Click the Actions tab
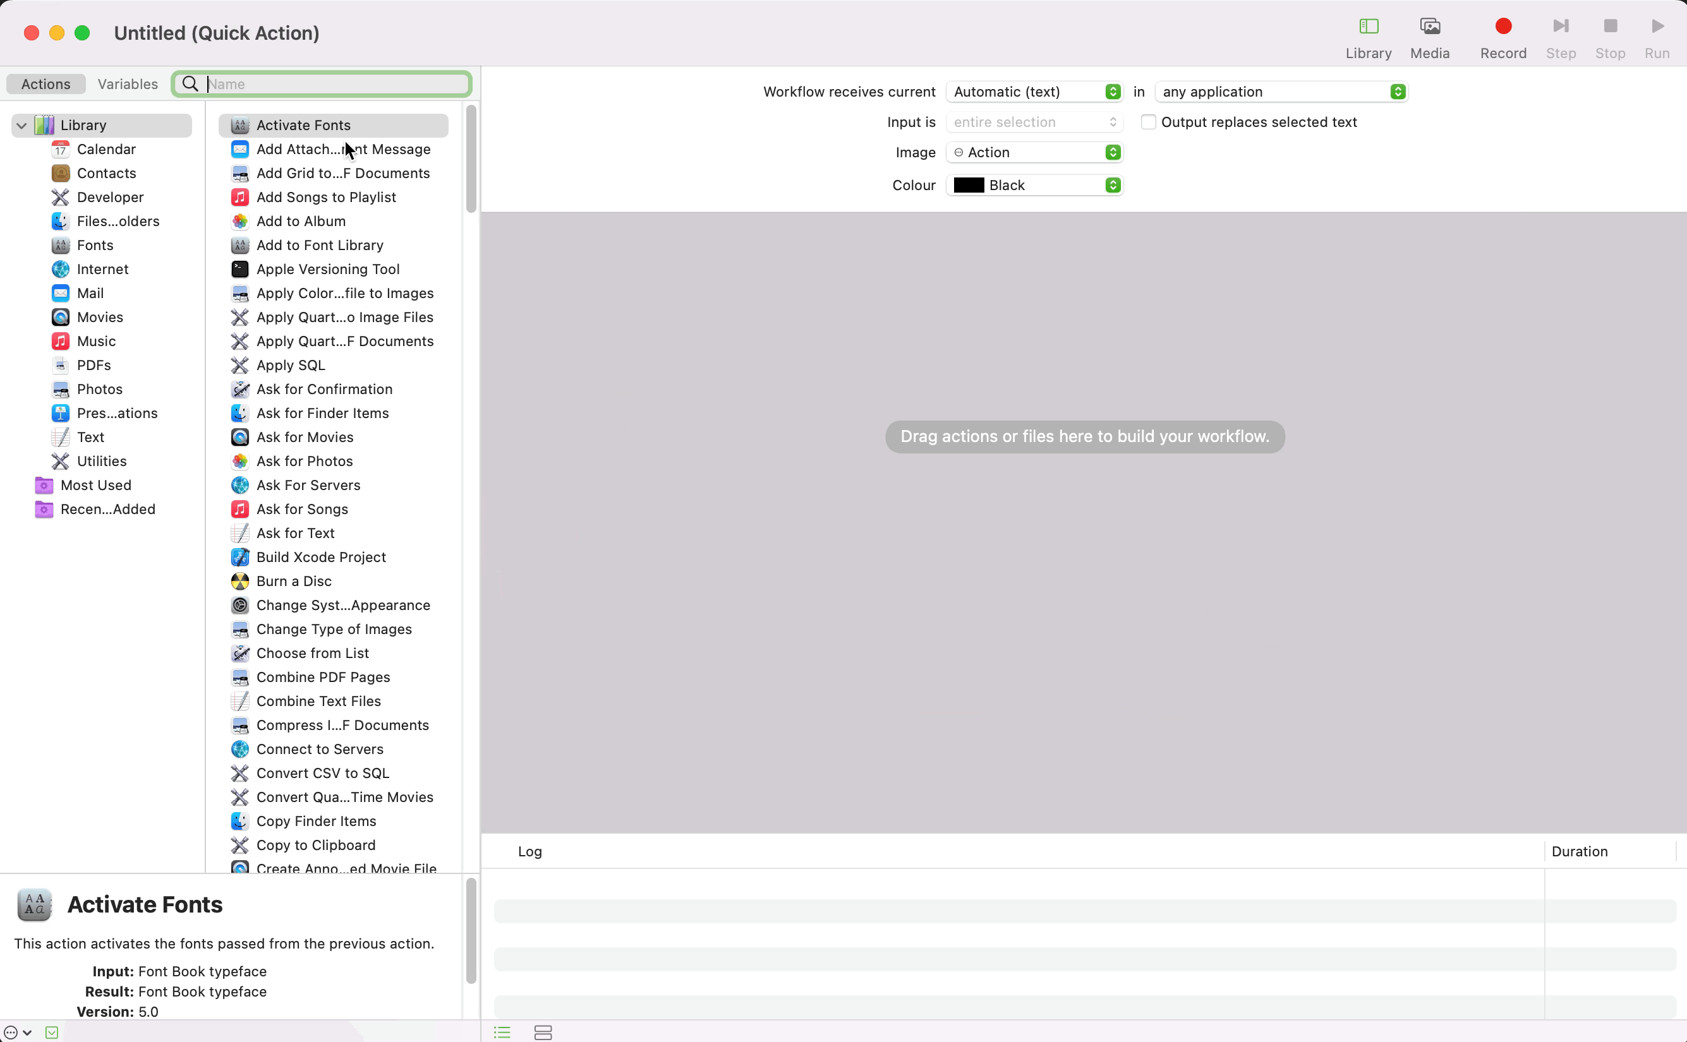Image resolution: width=1687 pixels, height=1042 pixels. tap(45, 83)
